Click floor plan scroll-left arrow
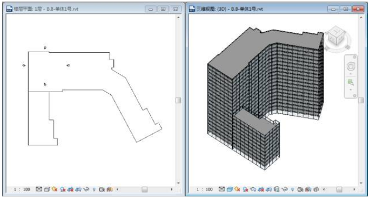The image size is (377, 198). pos(117,189)
